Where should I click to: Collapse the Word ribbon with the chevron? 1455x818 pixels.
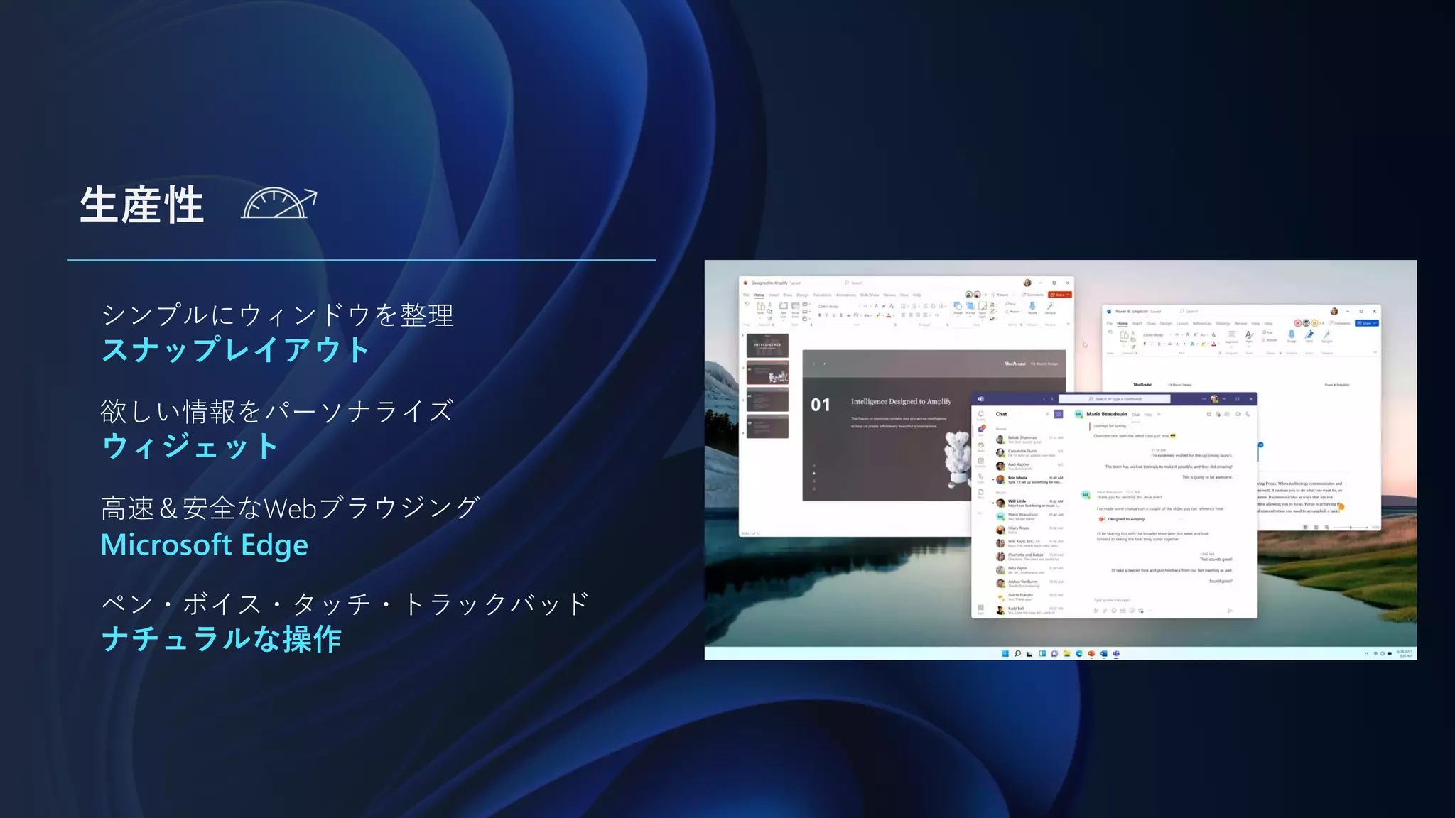pos(1375,352)
